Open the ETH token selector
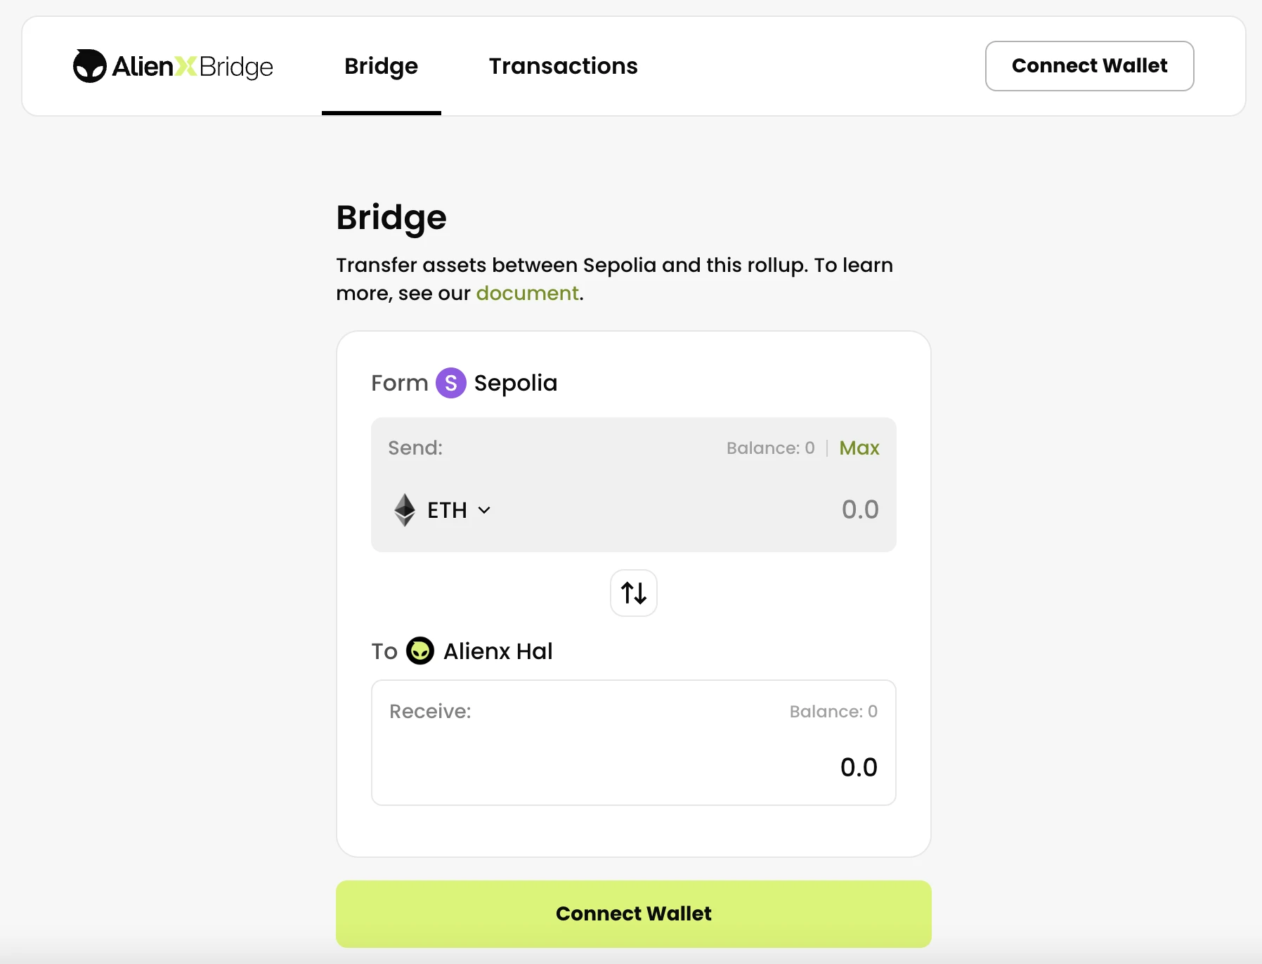 click(447, 510)
